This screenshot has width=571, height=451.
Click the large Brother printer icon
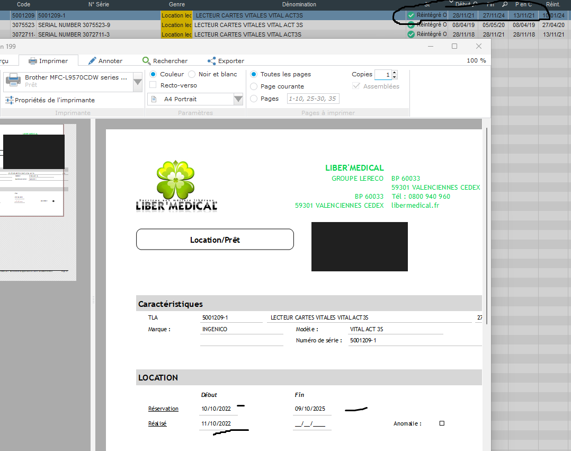[13, 81]
